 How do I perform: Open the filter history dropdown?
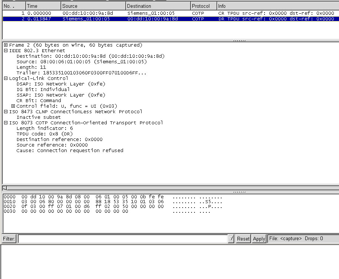coord(232,239)
